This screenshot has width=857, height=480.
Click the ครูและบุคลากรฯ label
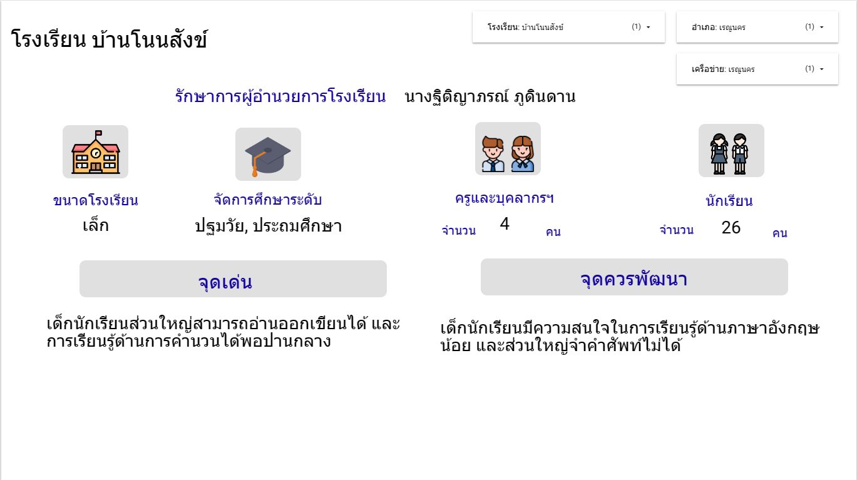(505, 198)
